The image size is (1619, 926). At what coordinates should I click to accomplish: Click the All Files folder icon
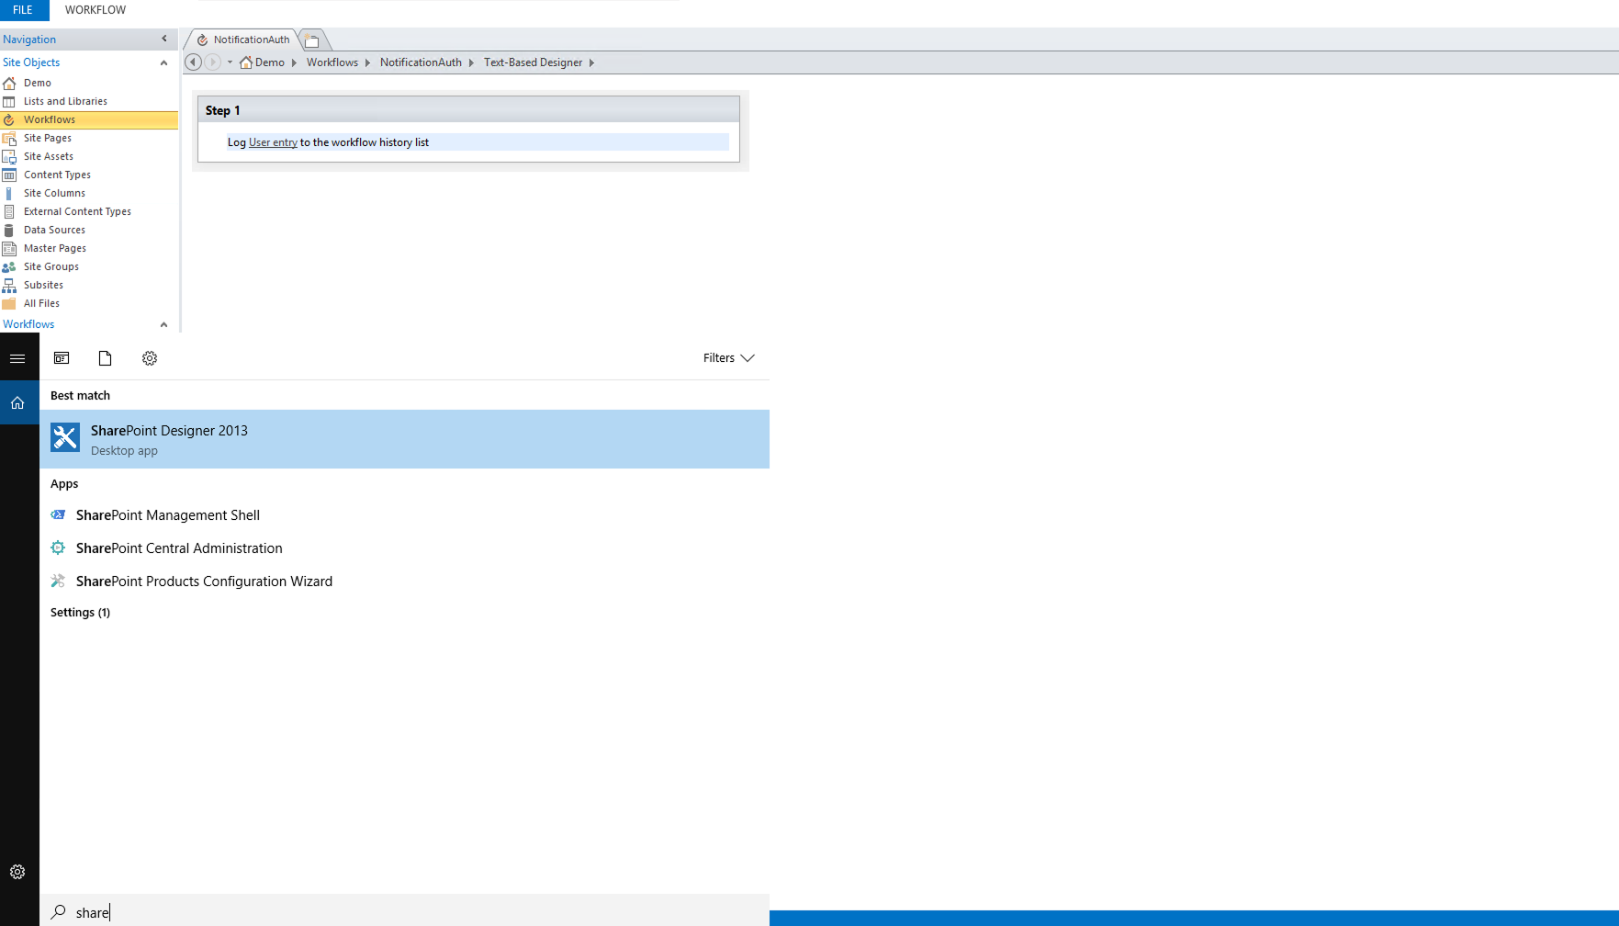[9, 303]
